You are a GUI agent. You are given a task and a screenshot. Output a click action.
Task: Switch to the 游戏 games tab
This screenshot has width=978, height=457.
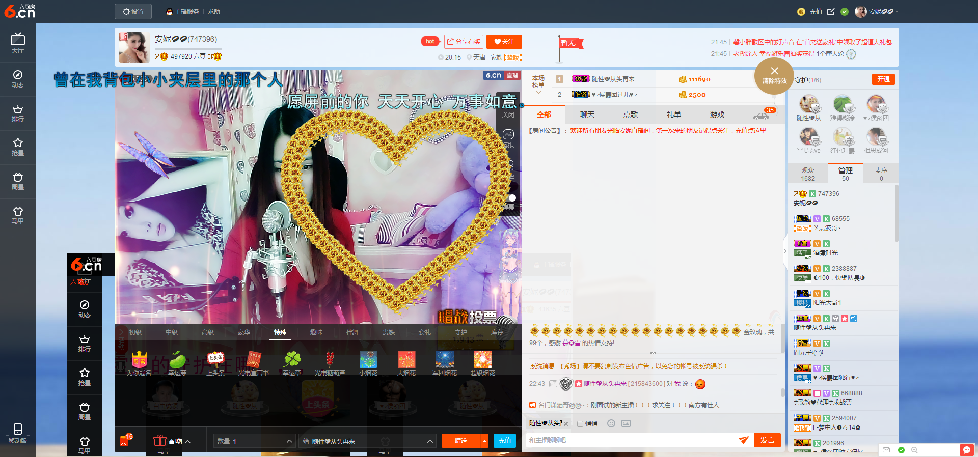pyautogui.click(x=717, y=115)
